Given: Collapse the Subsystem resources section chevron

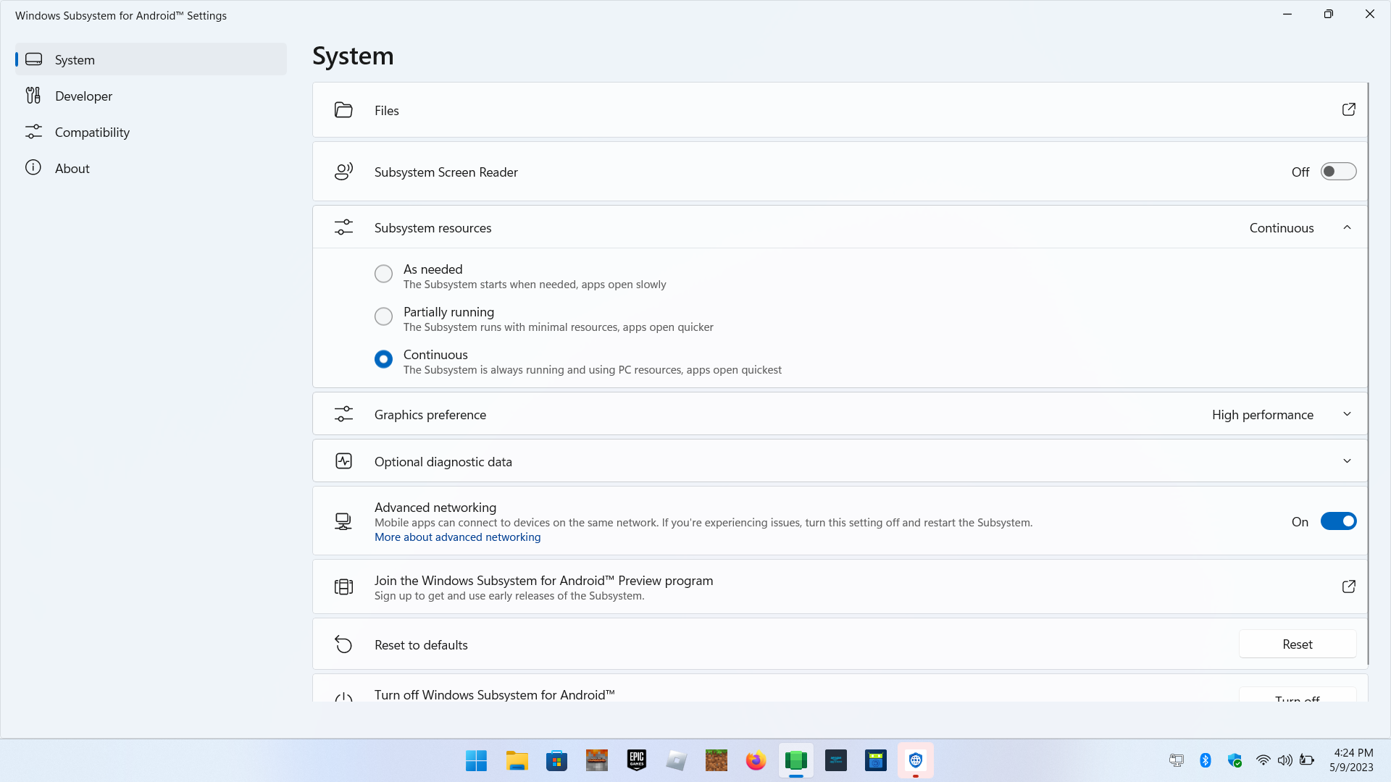Looking at the screenshot, I should pyautogui.click(x=1347, y=227).
